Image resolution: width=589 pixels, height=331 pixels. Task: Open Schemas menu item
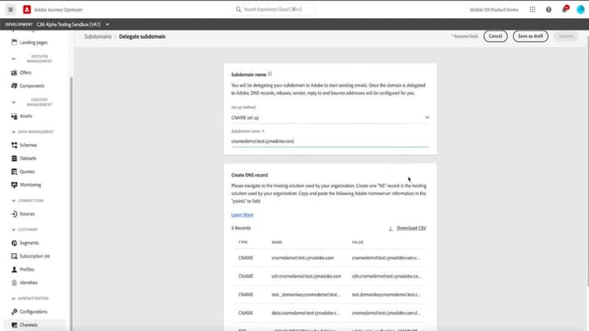coord(28,145)
